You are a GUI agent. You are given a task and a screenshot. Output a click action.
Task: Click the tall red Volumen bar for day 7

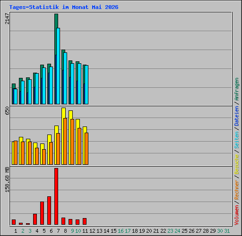click(x=56, y=196)
